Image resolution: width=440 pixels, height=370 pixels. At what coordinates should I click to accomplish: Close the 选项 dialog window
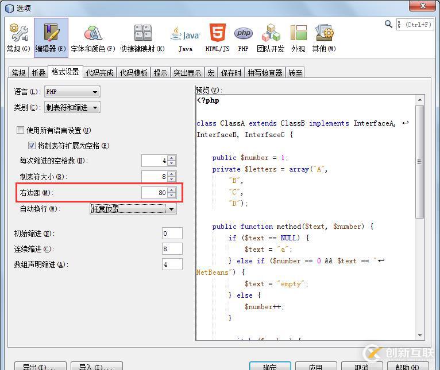[423, 6]
